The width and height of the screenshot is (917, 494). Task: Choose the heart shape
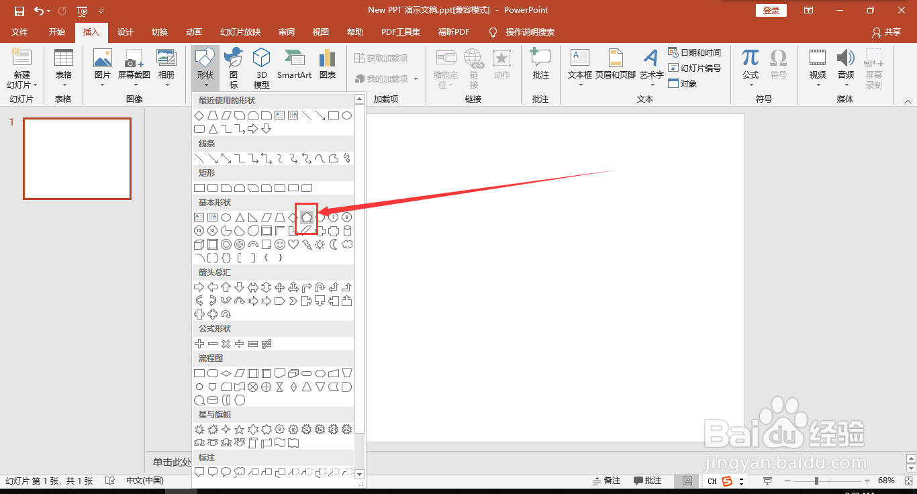pyautogui.click(x=293, y=244)
